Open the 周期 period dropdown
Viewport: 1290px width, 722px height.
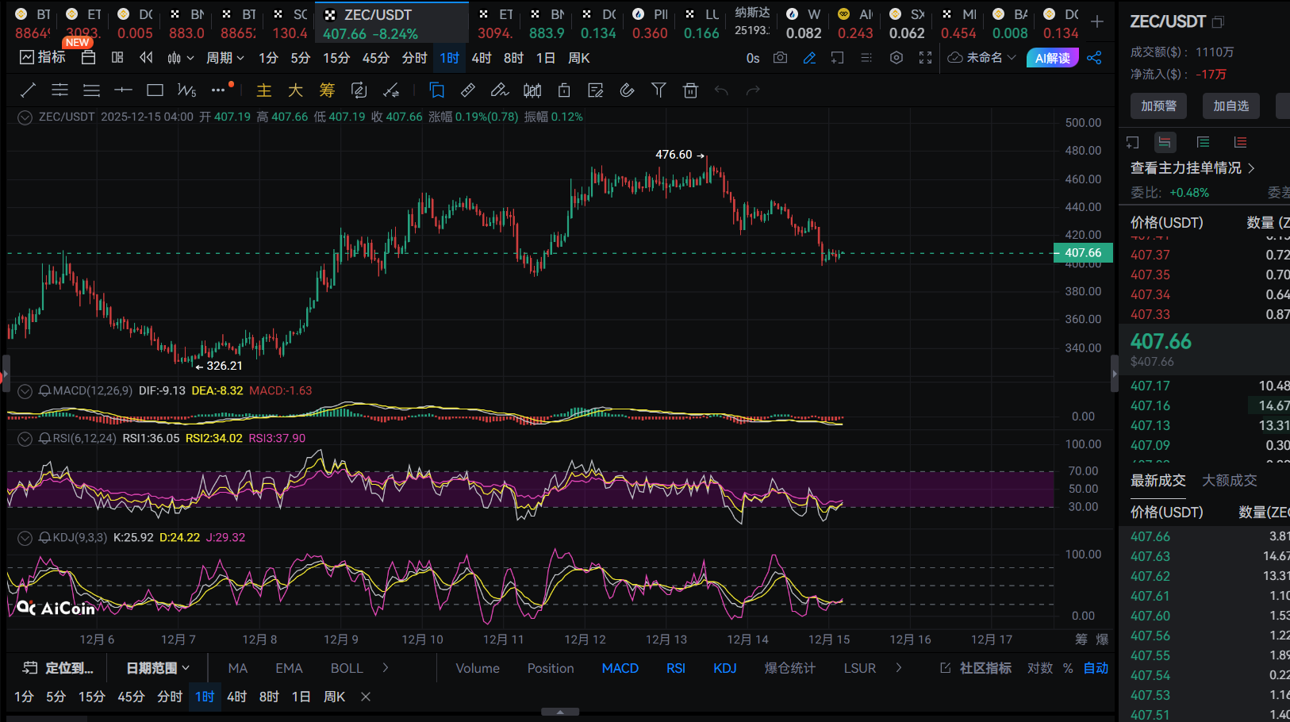tap(225, 58)
